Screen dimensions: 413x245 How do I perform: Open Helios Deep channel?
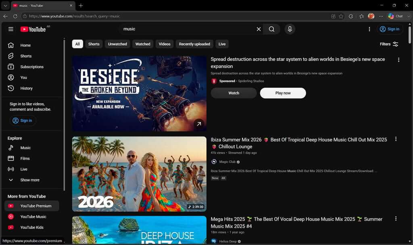click(228, 241)
